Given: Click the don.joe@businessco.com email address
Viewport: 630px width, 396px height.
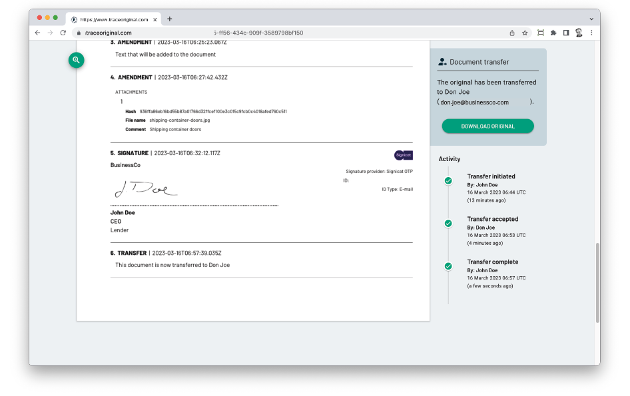Looking at the screenshot, I should 474,102.
